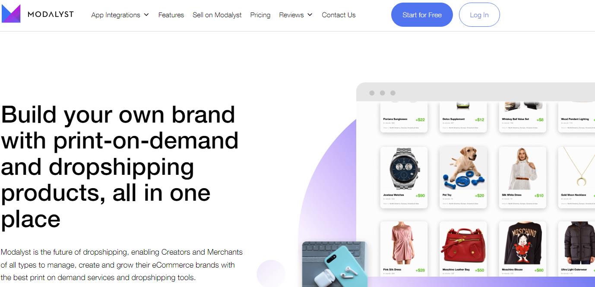Expand the Reviews dropdown chevron

(310, 15)
